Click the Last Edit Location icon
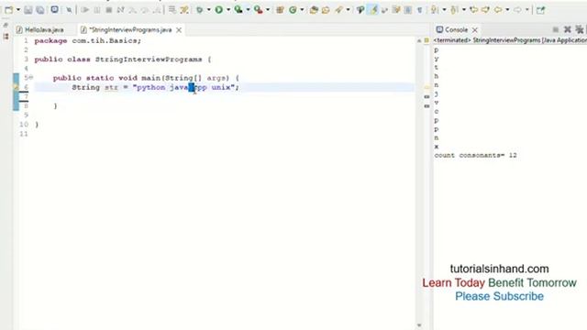587x330 pixels. tap(473, 10)
